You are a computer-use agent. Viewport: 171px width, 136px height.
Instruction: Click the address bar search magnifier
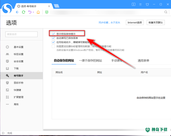coord(166,12)
